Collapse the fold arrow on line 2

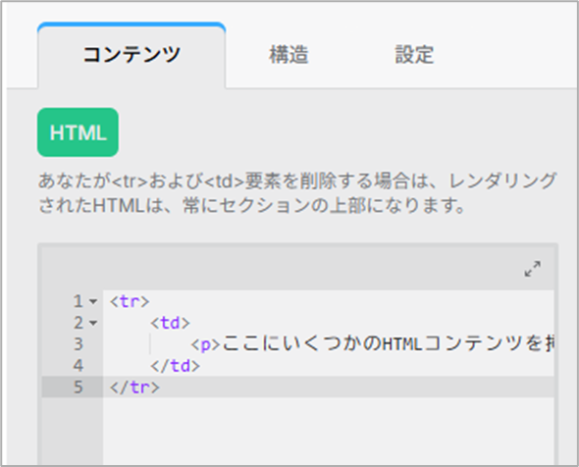tap(93, 324)
